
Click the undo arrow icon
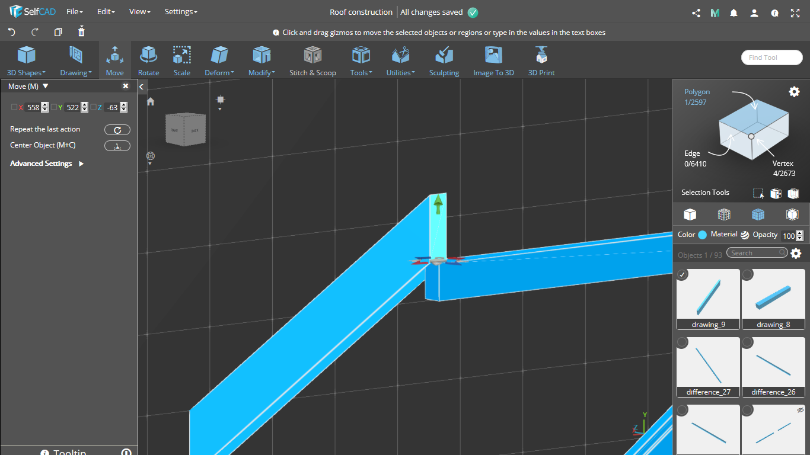tap(11, 32)
